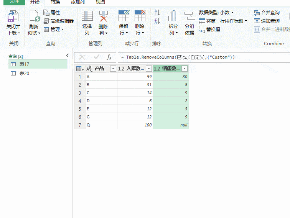Click the 合并查询 merge queries icon
The height and width of the screenshot is (218, 290).
click(x=257, y=13)
